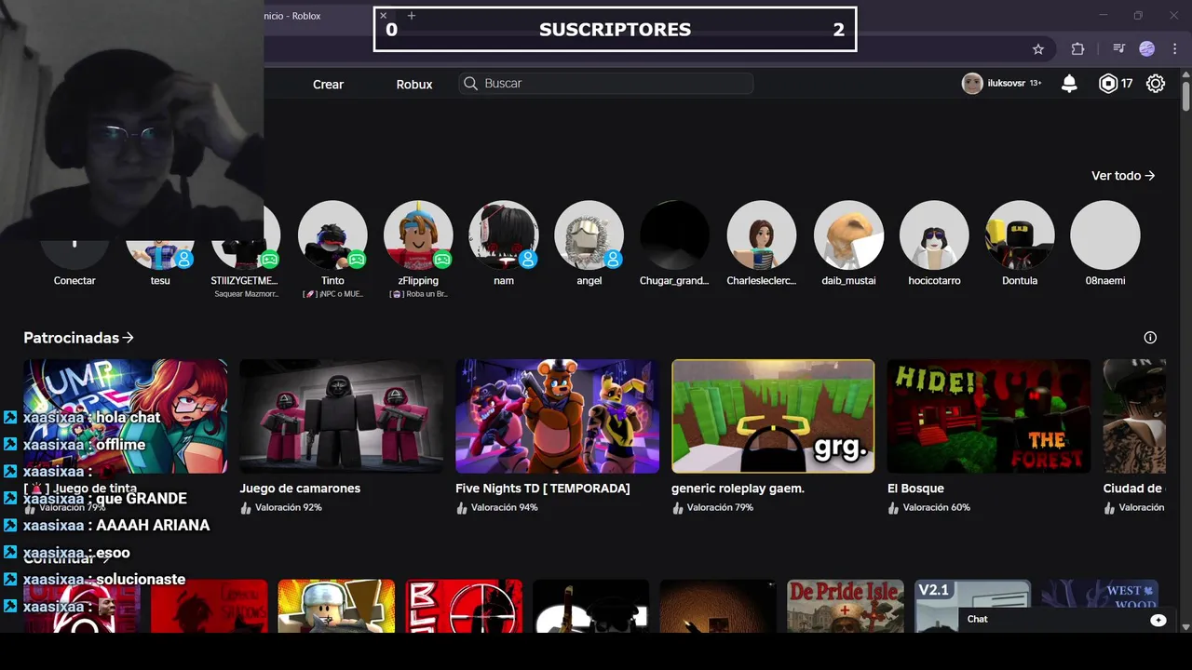This screenshot has height=670, width=1192.
Task: Open the V2.1 game thumbnail
Action: point(972,606)
